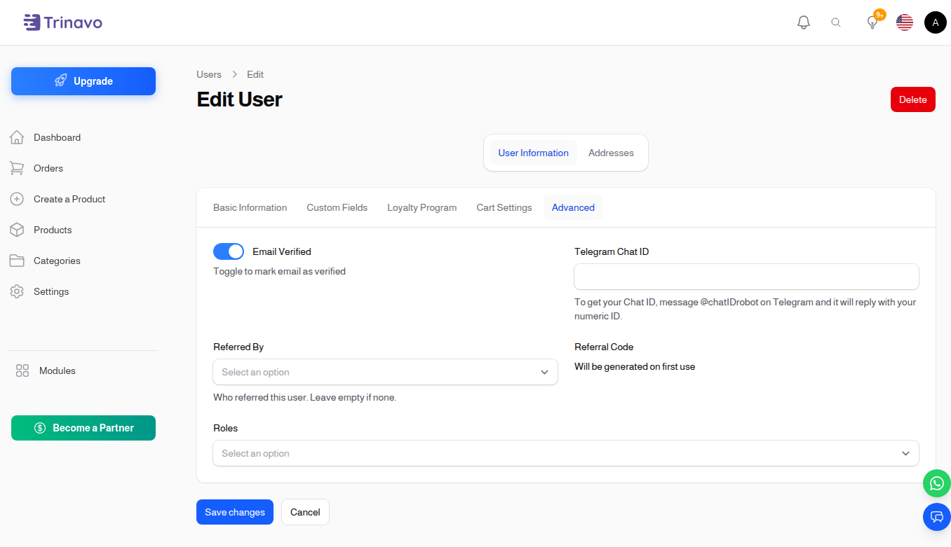Open the WhatsApp chat bubble

pos(937,483)
